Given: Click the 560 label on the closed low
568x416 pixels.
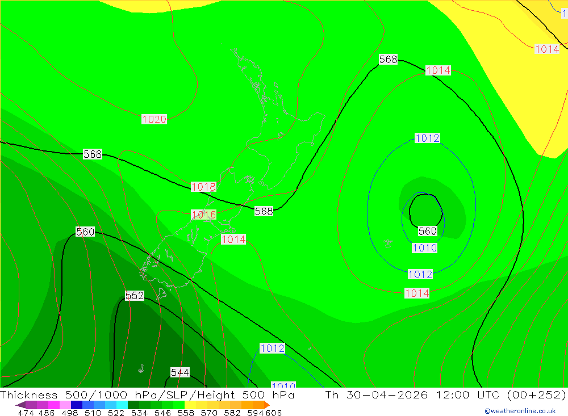Looking at the screenshot, I should (x=428, y=231).
